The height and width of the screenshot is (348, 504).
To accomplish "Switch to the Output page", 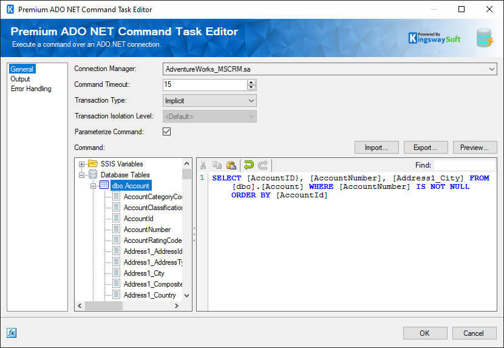I will (20, 79).
